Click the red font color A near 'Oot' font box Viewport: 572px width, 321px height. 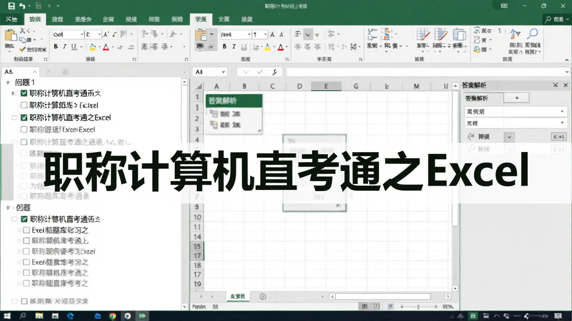coord(106,47)
